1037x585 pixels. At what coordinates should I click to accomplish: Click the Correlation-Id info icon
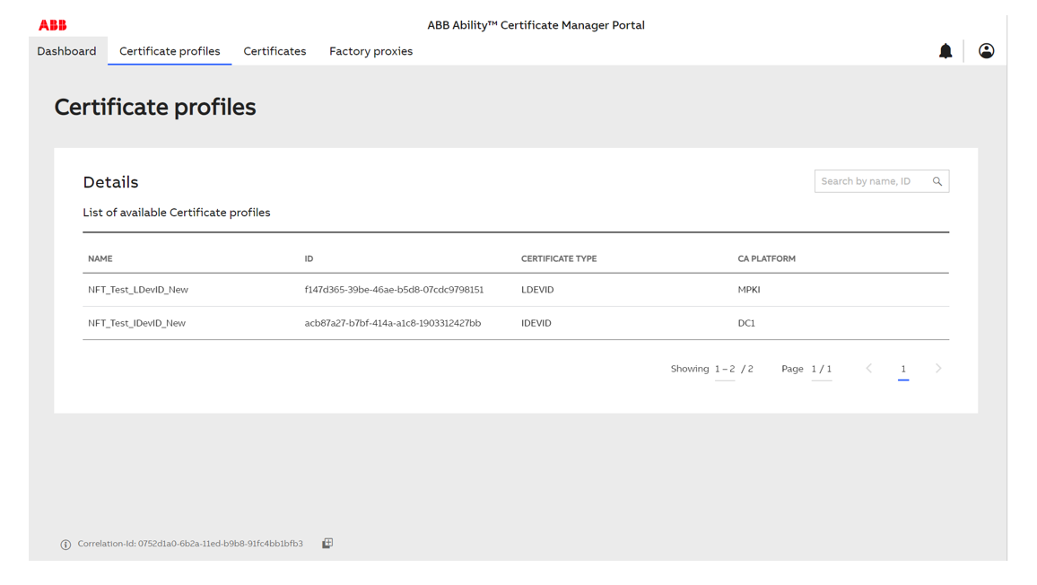[x=65, y=545]
